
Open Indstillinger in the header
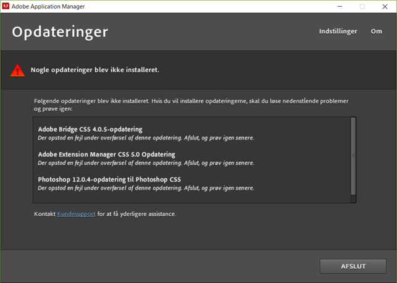coord(338,31)
